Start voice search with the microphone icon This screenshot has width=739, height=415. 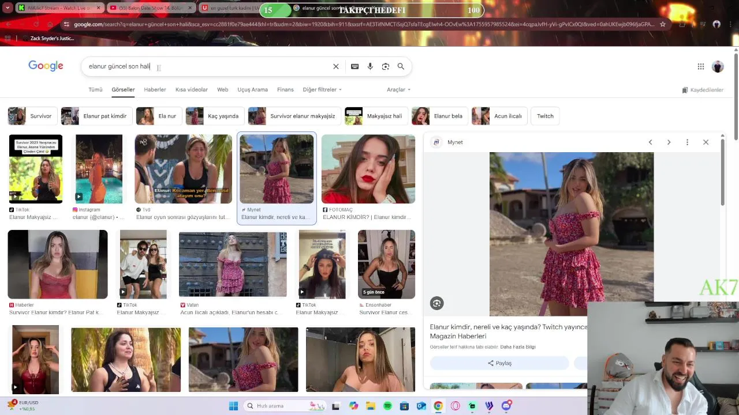tap(370, 66)
